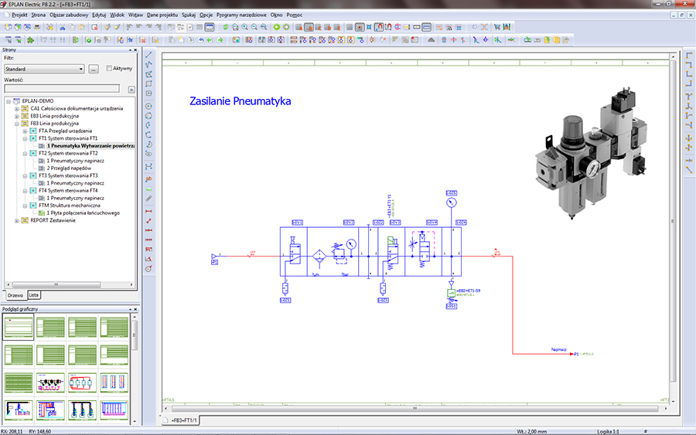
Task: Collapse the FB3 Linia produkcyjna node
Action: tap(16, 124)
